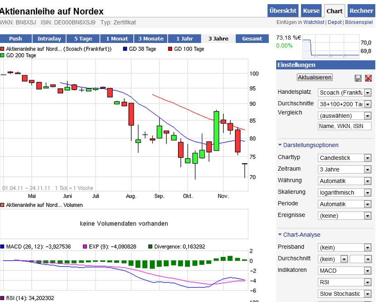Viewport: 379px width, 302px height.
Task: Click the green Divergence legend swatch
Action: pyautogui.click(x=150, y=247)
